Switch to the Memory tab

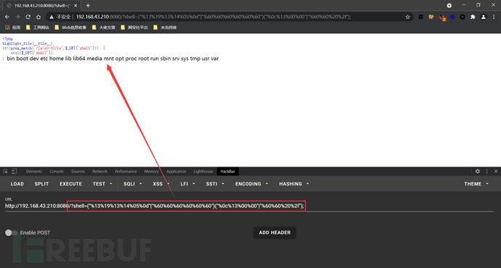(152, 172)
